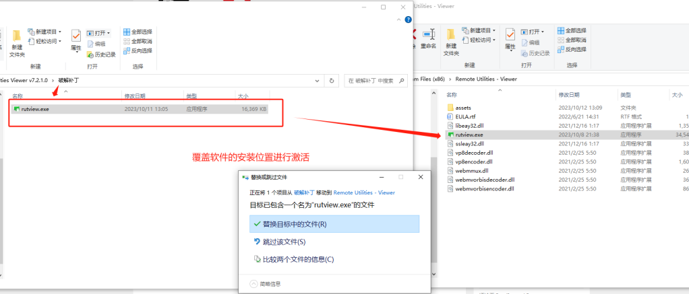Open 轻松访问 dropdown in left window
Screen dimensions: 689x294
44,41
